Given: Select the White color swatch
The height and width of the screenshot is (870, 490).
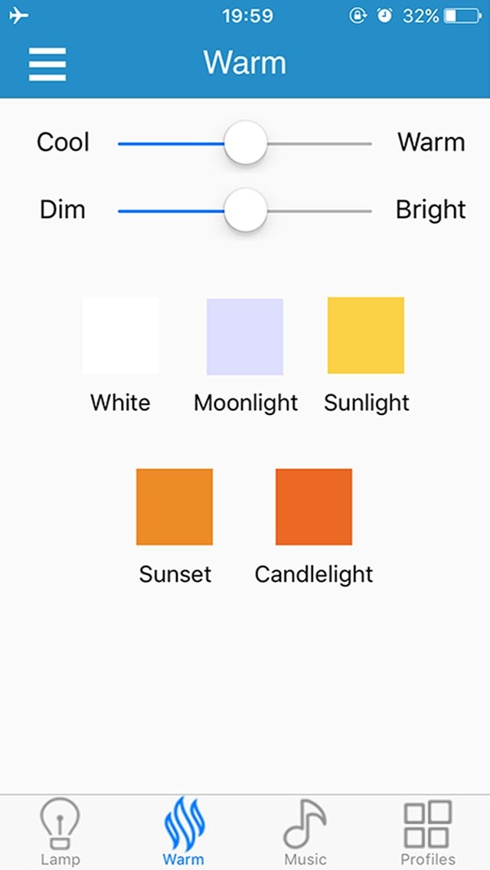Looking at the screenshot, I should click(x=121, y=335).
